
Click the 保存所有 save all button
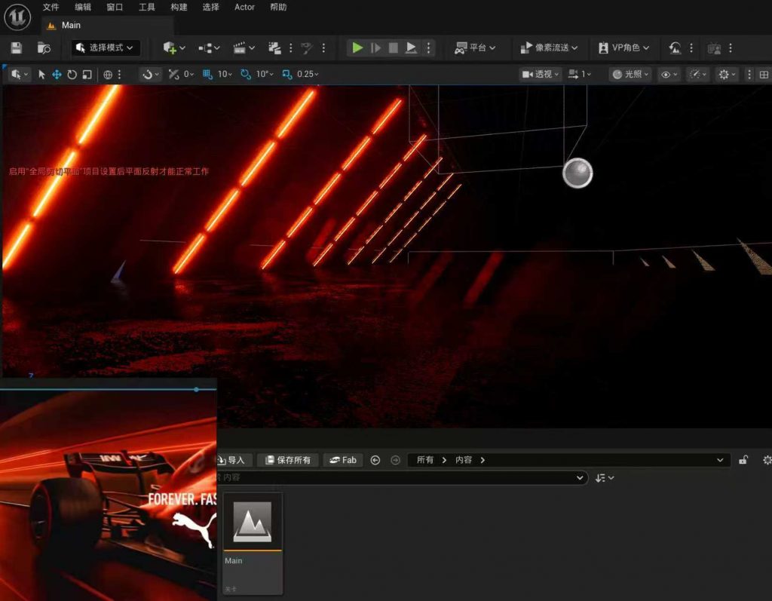click(x=288, y=460)
